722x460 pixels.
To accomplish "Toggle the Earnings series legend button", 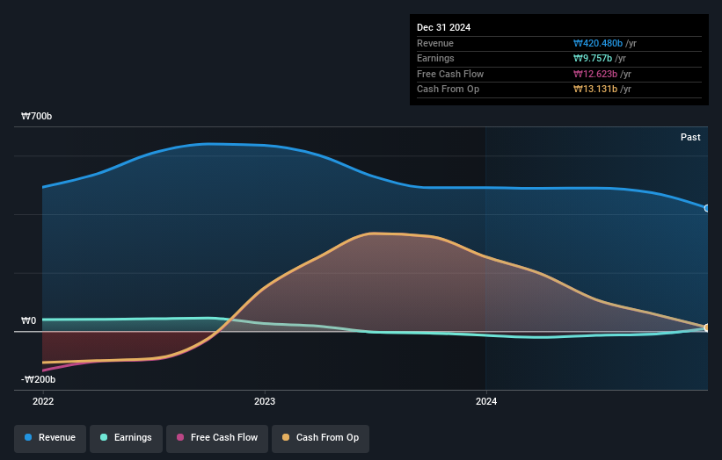I will 126,438.
